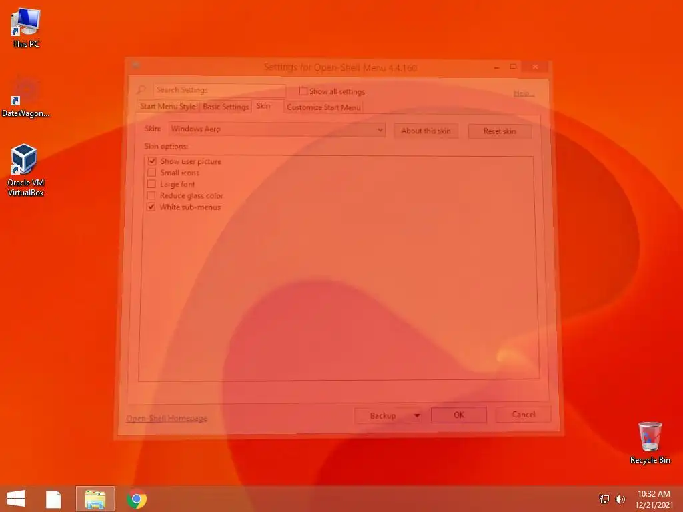Open the blank document taskbar icon

(53, 499)
